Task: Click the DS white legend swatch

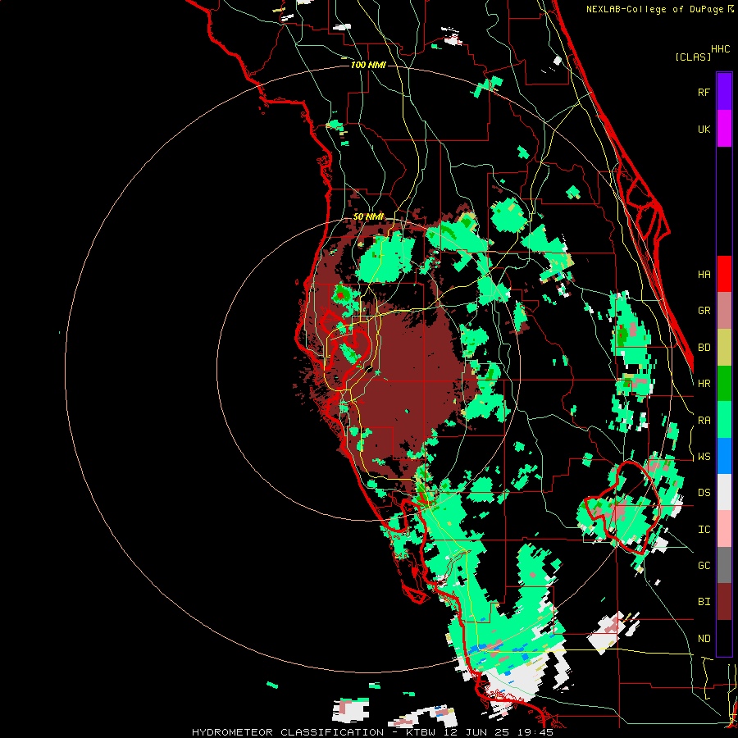Action: pos(724,492)
